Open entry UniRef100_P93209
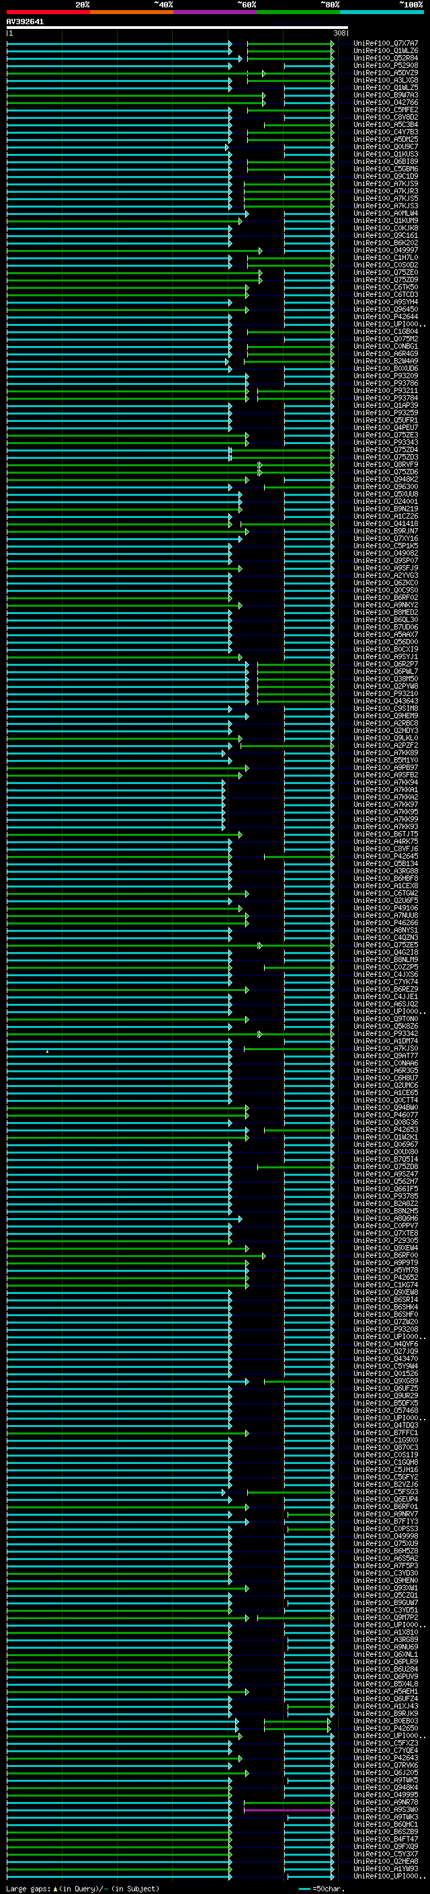Screen dimensions: 430x1894 pos(386,376)
